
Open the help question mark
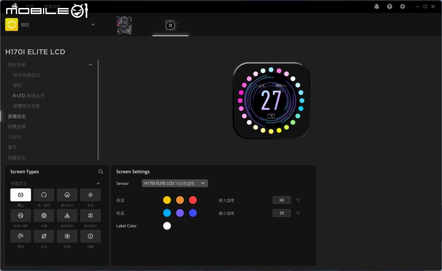pos(390,7)
